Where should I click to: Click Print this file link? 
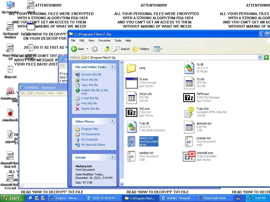(x=89, y=103)
